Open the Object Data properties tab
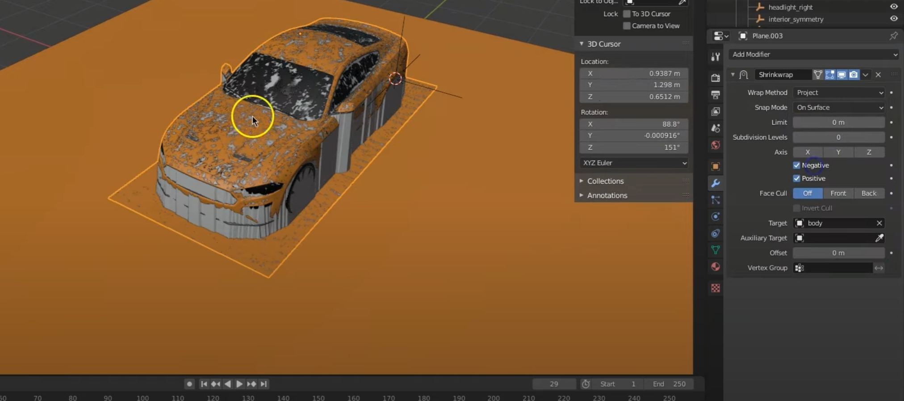The height and width of the screenshot is (401, 904). (716, 250)
